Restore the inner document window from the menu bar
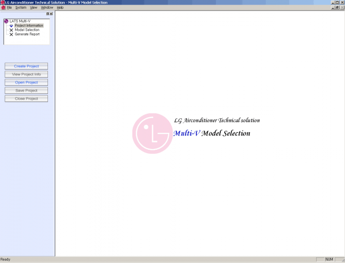This screenshot has height=263, width=345. pos(337,8)
